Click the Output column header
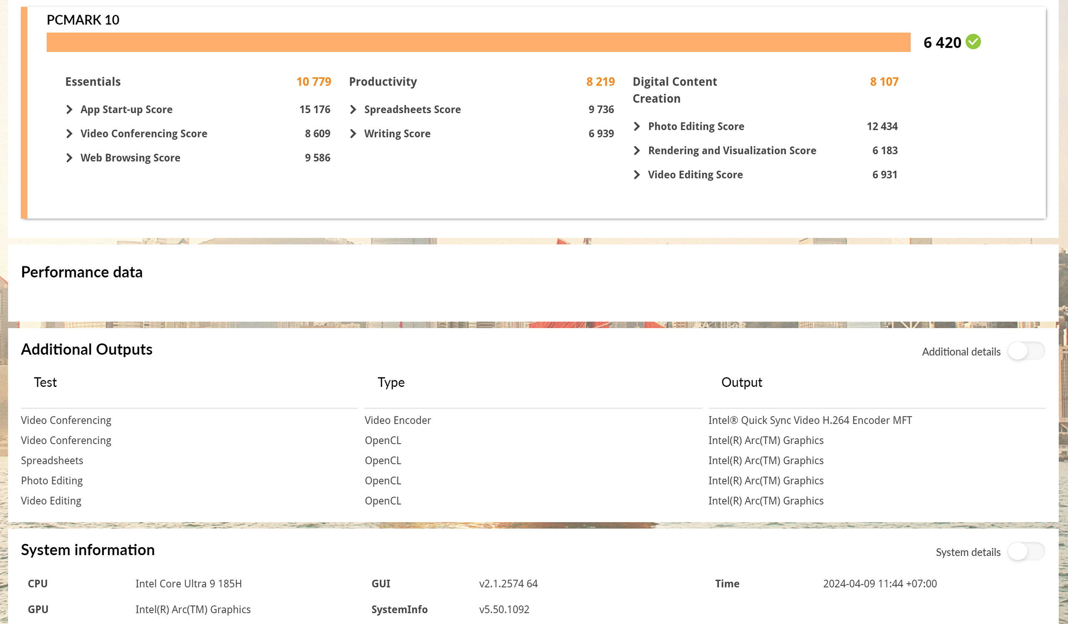The width and height of the screenshot is (1068, 624). click(x=741, y=382)
